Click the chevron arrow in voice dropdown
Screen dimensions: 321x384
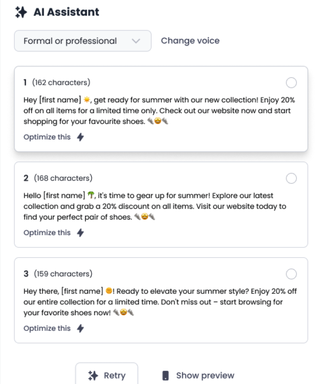tap(136, 41)
